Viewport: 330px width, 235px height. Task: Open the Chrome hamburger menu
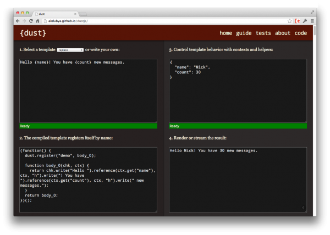(312, 21)
